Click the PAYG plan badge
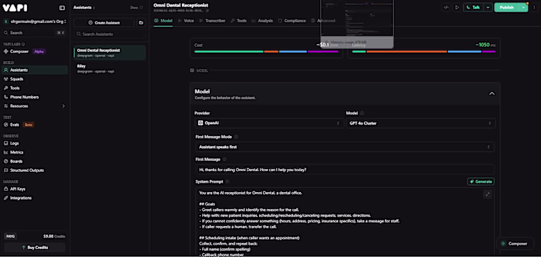 10,236
